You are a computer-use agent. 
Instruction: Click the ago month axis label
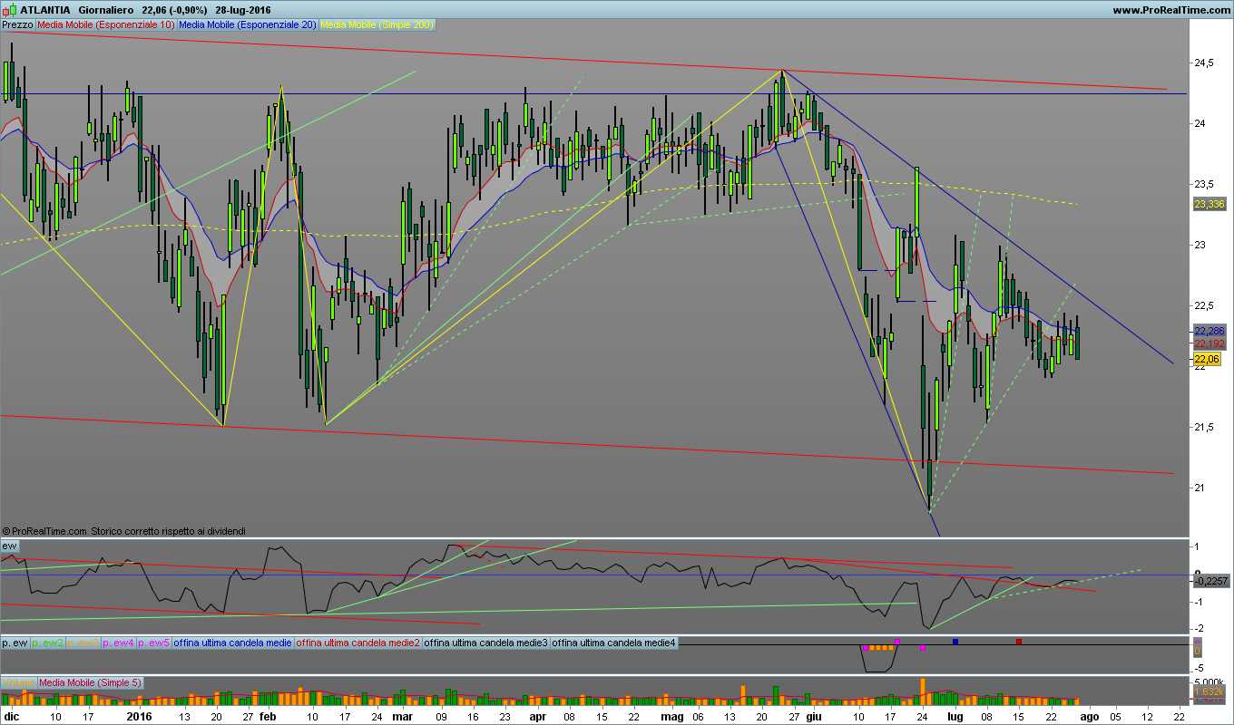pos(1089,716)
